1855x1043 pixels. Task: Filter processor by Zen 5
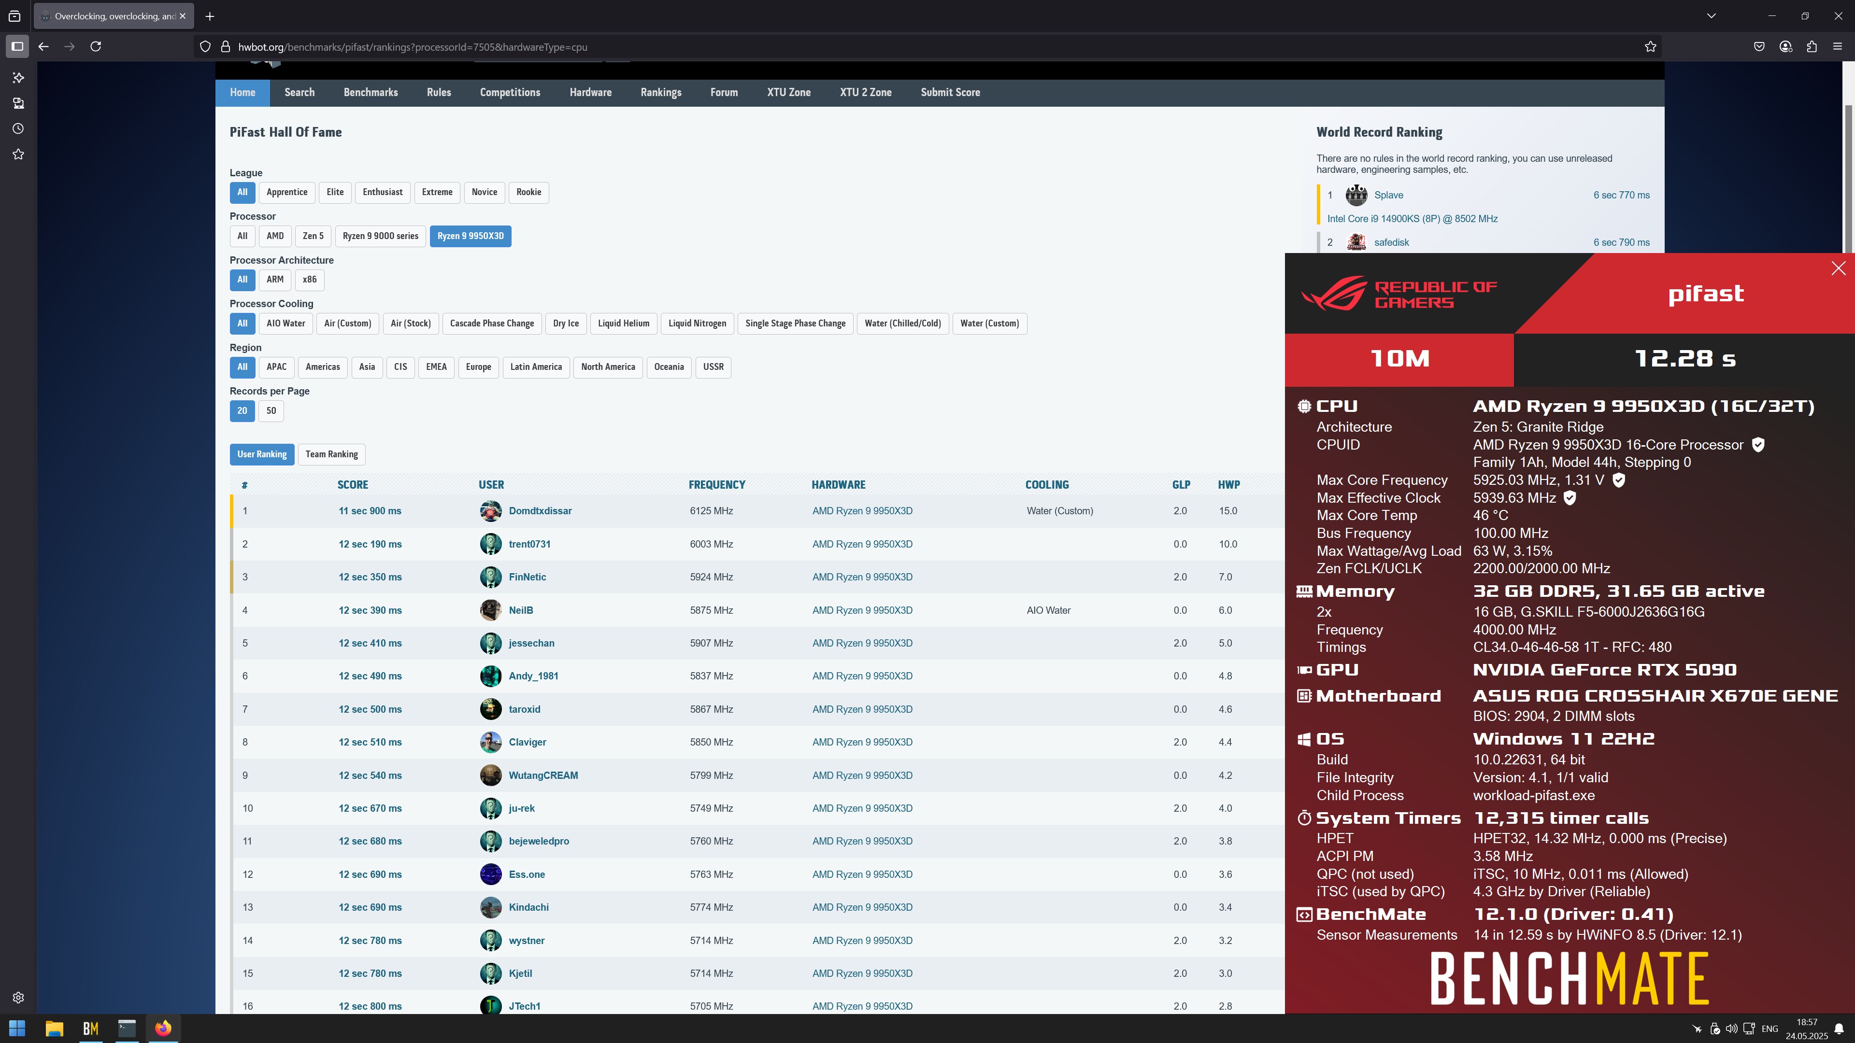point(313,236)
